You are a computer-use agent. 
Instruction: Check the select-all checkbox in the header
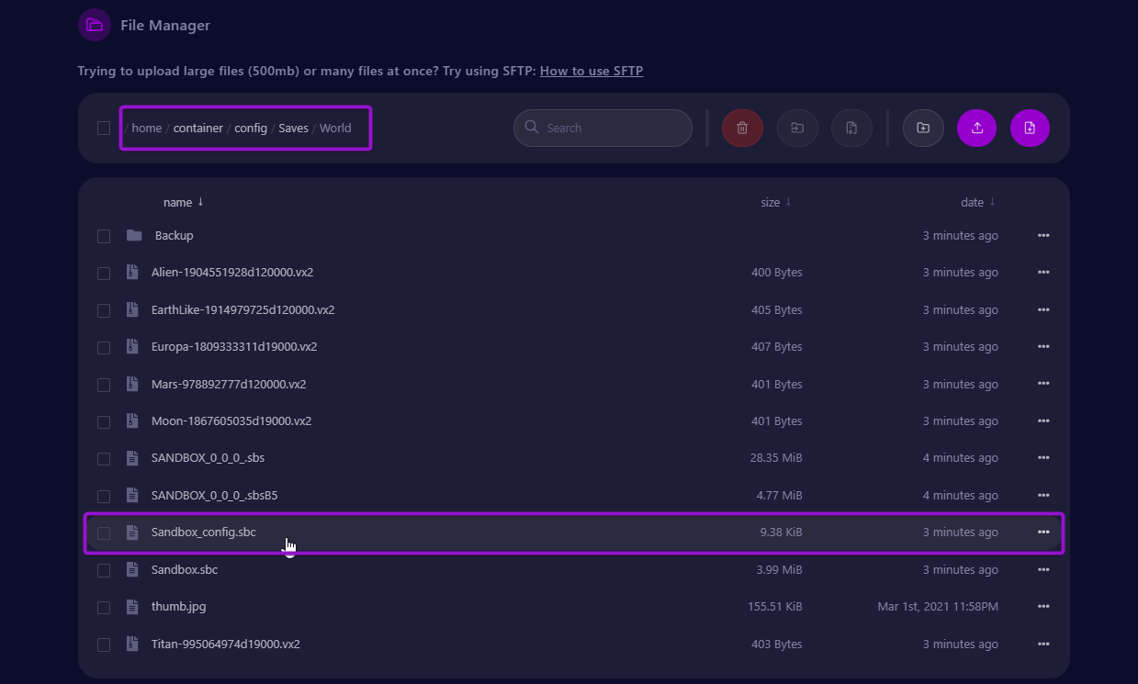click(x=103, y=128)
